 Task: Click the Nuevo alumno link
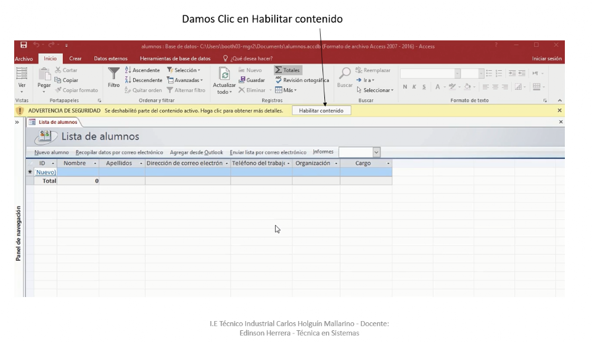pyautogui.click(x=52, y=152)
